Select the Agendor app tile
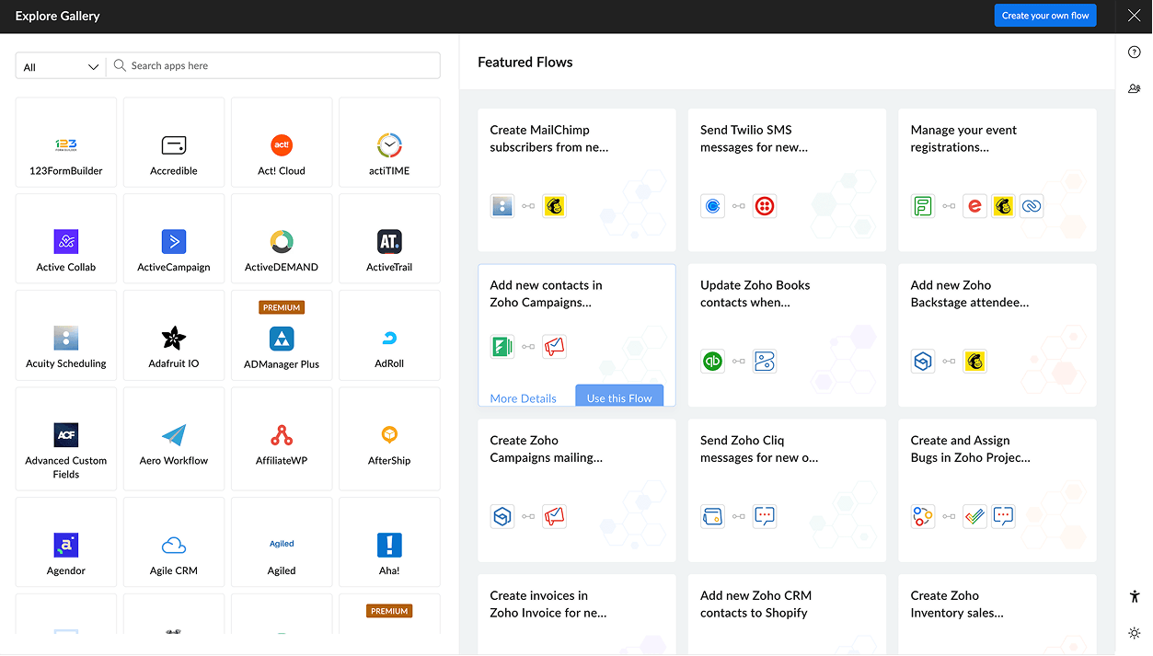This screenshot has height=656, width=1153. click(x=66, y=543)
